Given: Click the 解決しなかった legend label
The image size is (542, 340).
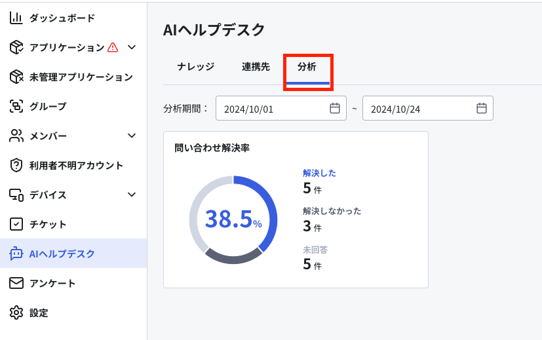Looking at the screenshot, I should [x=332, y=211].
